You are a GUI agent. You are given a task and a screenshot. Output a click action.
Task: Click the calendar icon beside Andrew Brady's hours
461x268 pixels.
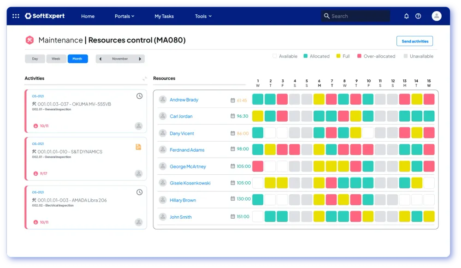click(232, 100)
